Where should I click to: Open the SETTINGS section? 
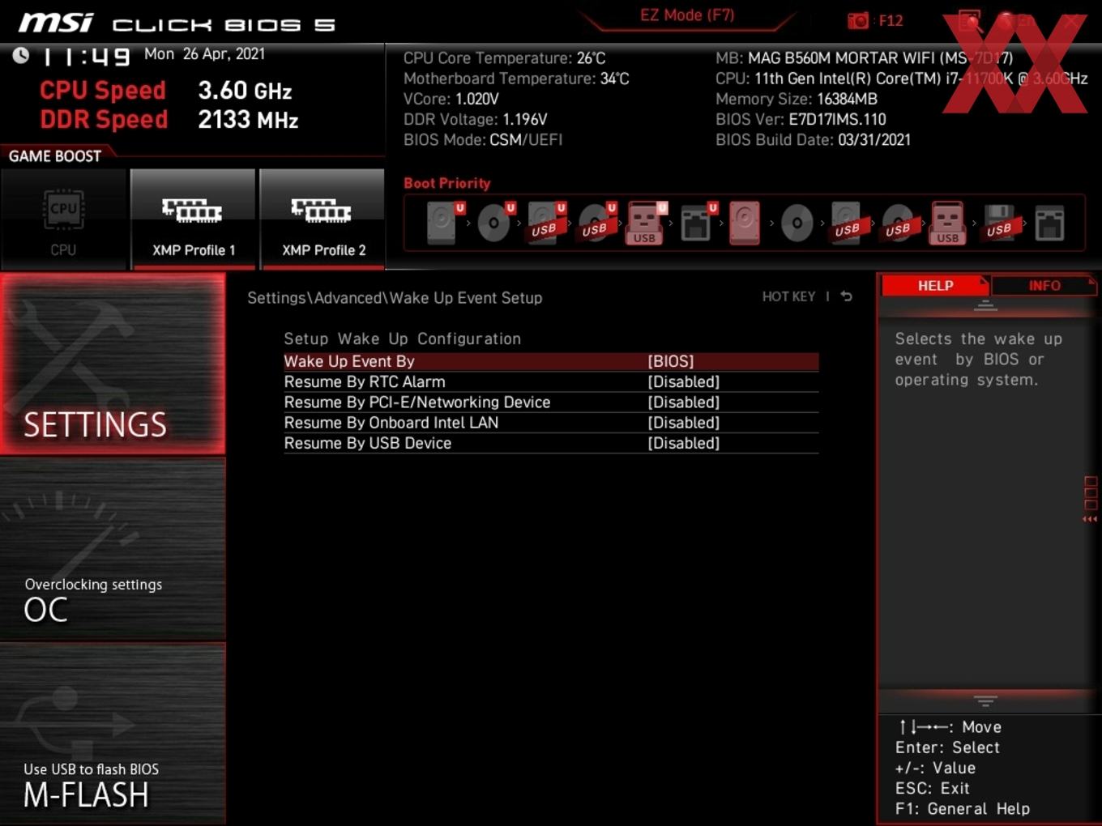tap(113, 364)
